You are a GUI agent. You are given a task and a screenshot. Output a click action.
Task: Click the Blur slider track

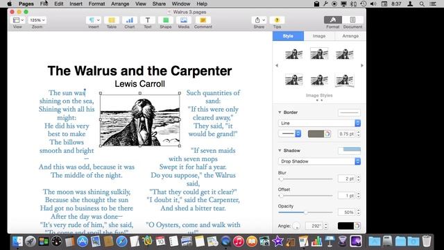pos(305,179)
